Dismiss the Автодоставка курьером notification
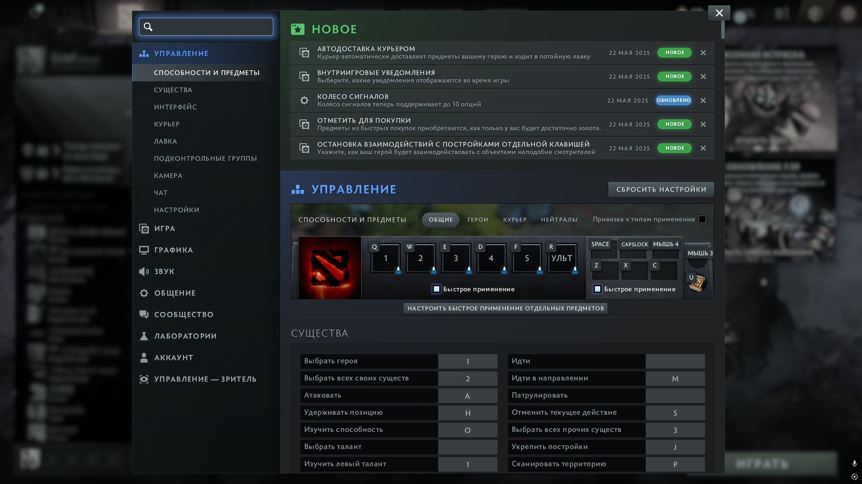Screen dimensions: 862x484 click(703, 53)
